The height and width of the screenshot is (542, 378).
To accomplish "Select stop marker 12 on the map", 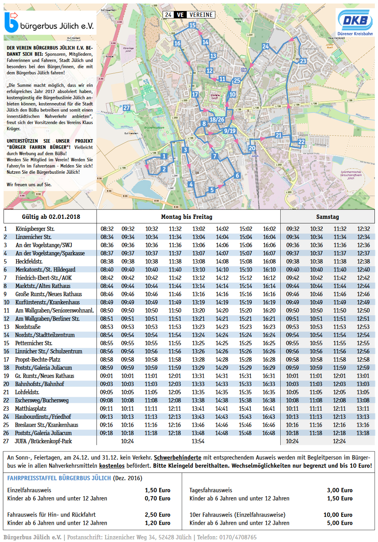I will point(210,71).
